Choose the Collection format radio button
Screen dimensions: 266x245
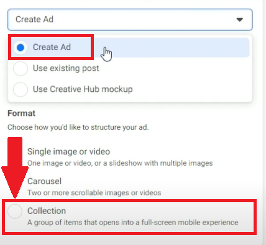point(15,212)
